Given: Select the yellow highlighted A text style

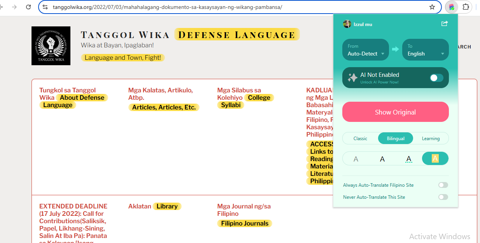Looking at the screenshot, I should [x=435, y=158].
